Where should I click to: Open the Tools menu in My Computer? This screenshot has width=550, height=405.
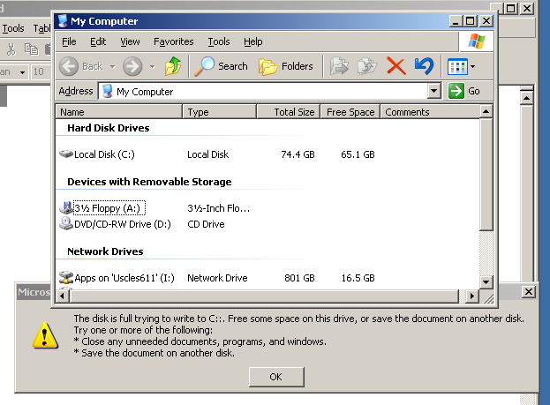coord(219,41)
